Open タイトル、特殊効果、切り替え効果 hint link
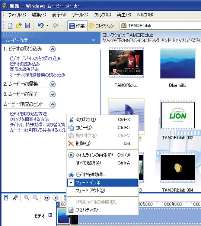Screen dimensions: 201x226 coord(38,125)
